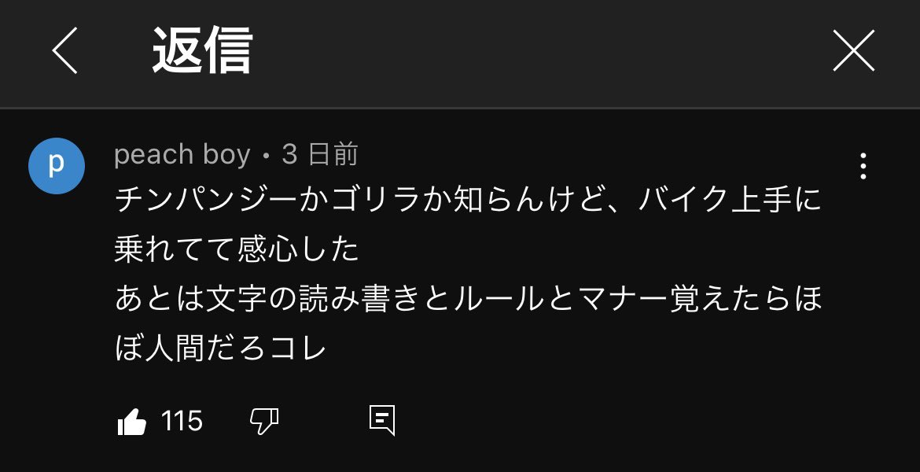The image size is (920, 472).
Task: Click the word 'マナー' in comment
Action: tap(623, 299)
